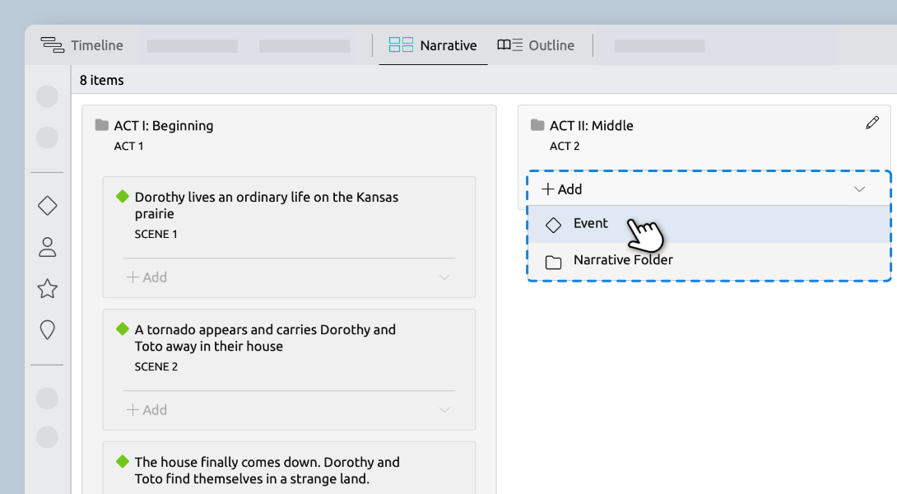The height and width of the screenshot is (494, 897).
Task: Select the ACT I: Beginning title
Action: [164, 125]
